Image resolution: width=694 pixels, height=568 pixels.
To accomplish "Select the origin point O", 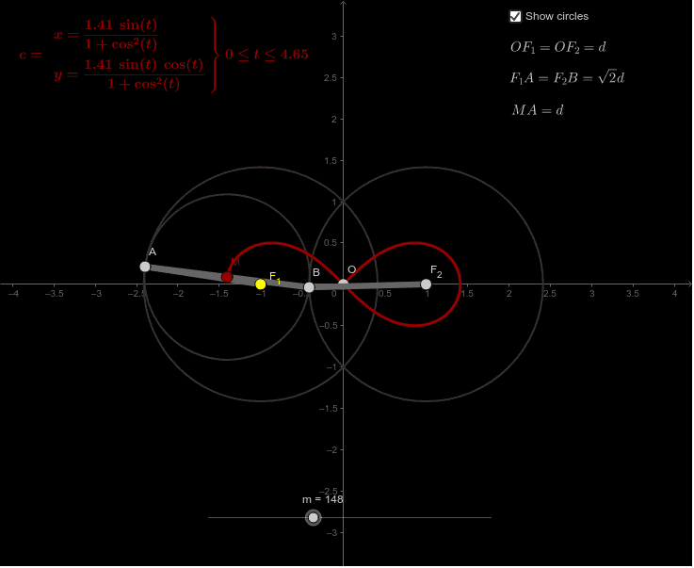I will [344, 284].
